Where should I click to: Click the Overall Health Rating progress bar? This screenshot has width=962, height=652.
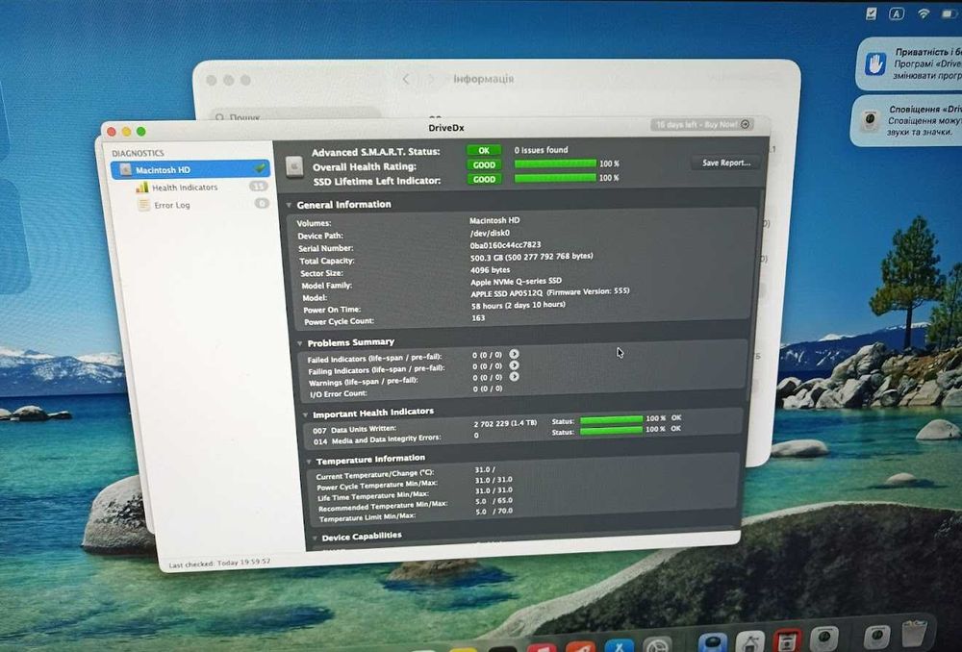pyautogui.click(x=555, y=163)
